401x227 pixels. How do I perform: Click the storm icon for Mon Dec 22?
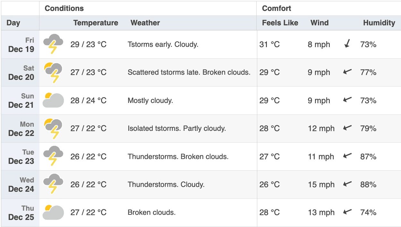(x=53, y=128)
